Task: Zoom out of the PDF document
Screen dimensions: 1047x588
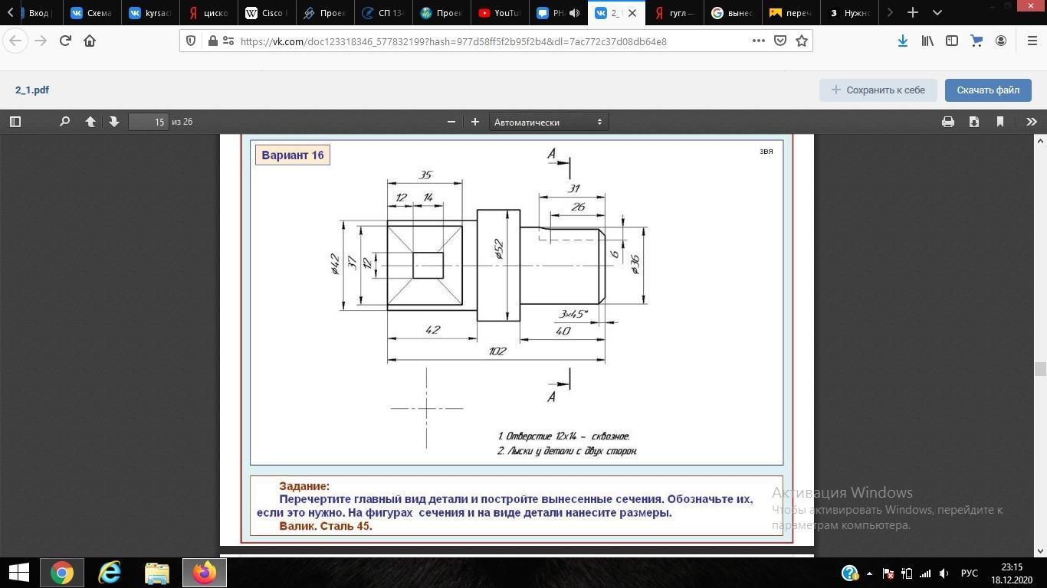Action: pos(451,122)
